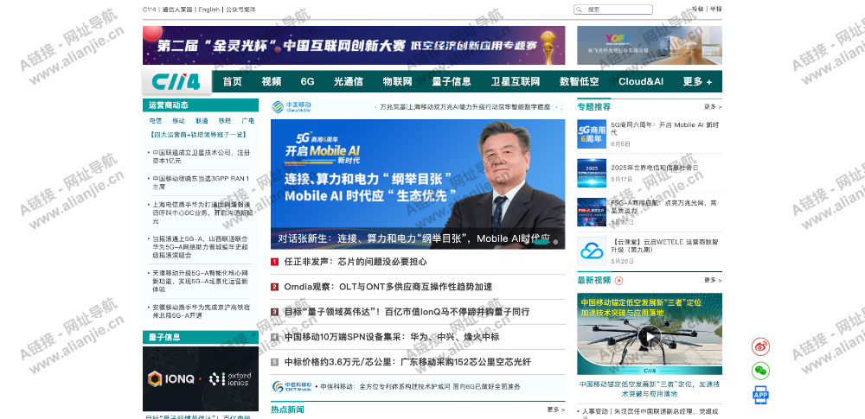Open 中国联通成立卫星技术公司 article

[x=202, y=156]
